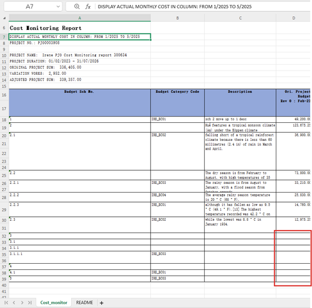
Task: Select budget sch 2.2 cell
Action: coord(80,175)
